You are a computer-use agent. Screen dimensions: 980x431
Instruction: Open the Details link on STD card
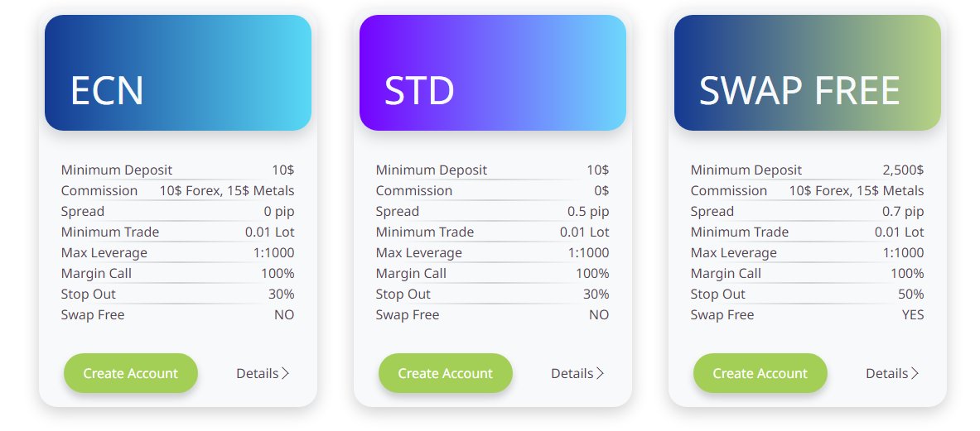(572, 373)
